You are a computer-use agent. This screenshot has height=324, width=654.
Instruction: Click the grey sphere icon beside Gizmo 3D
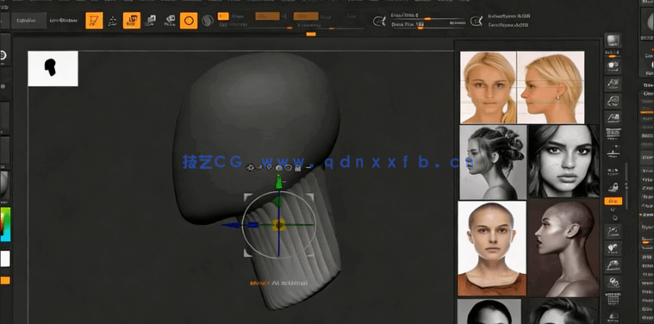point(208,21)
